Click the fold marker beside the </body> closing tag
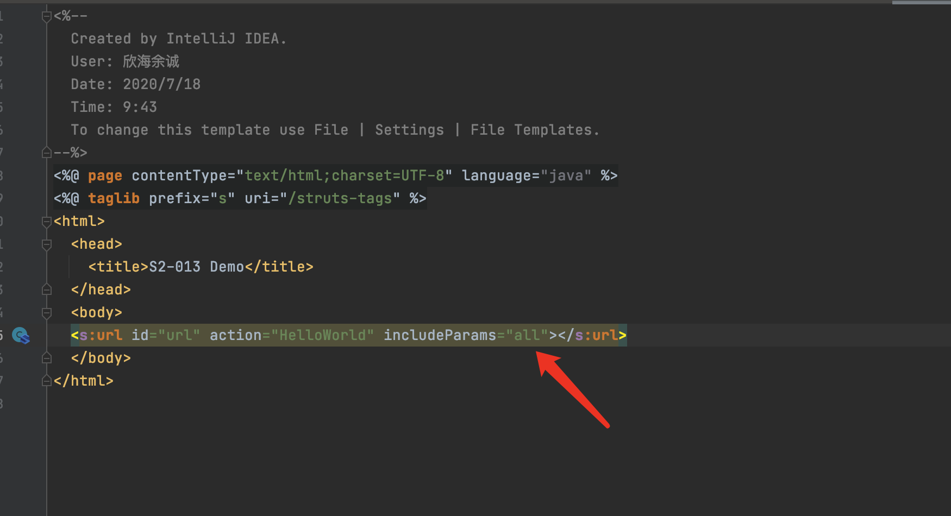The height and width of the screenshot is (516, 951). [x=47, y=358]
